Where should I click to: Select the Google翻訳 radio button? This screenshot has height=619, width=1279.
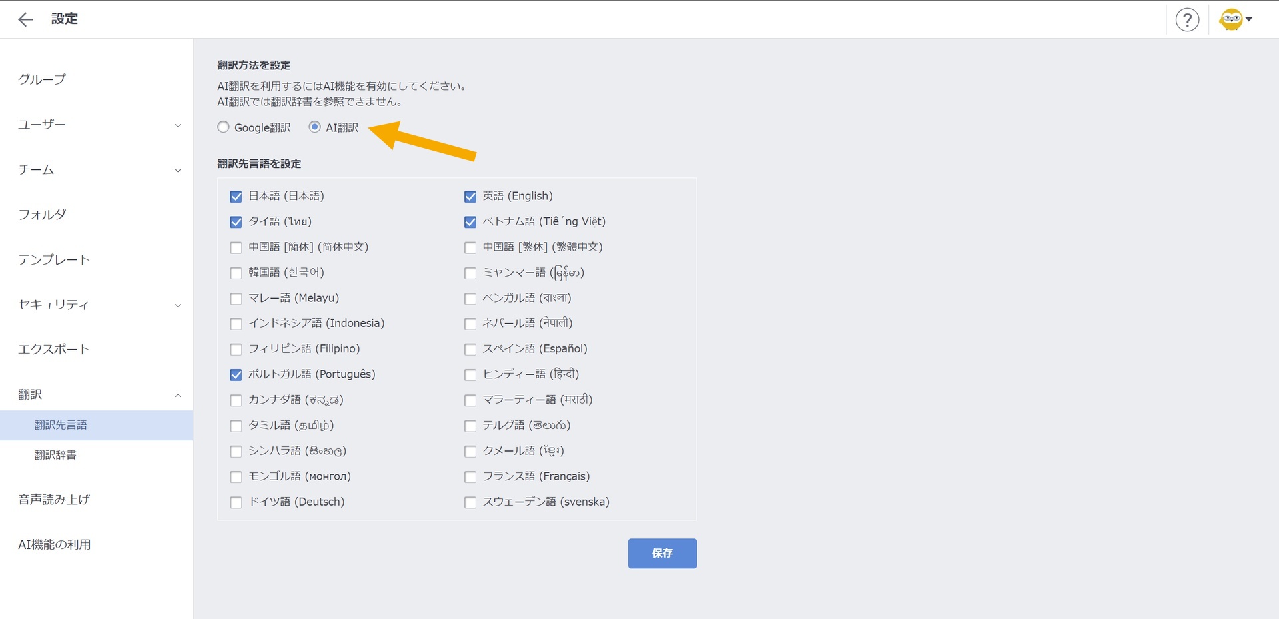pyautogui.click(x=224, y=127)
